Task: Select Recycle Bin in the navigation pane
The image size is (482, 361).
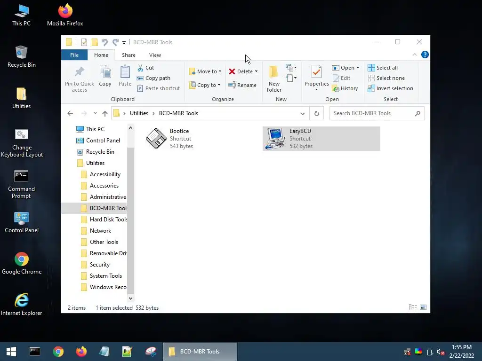Action: tap(100, 152)
